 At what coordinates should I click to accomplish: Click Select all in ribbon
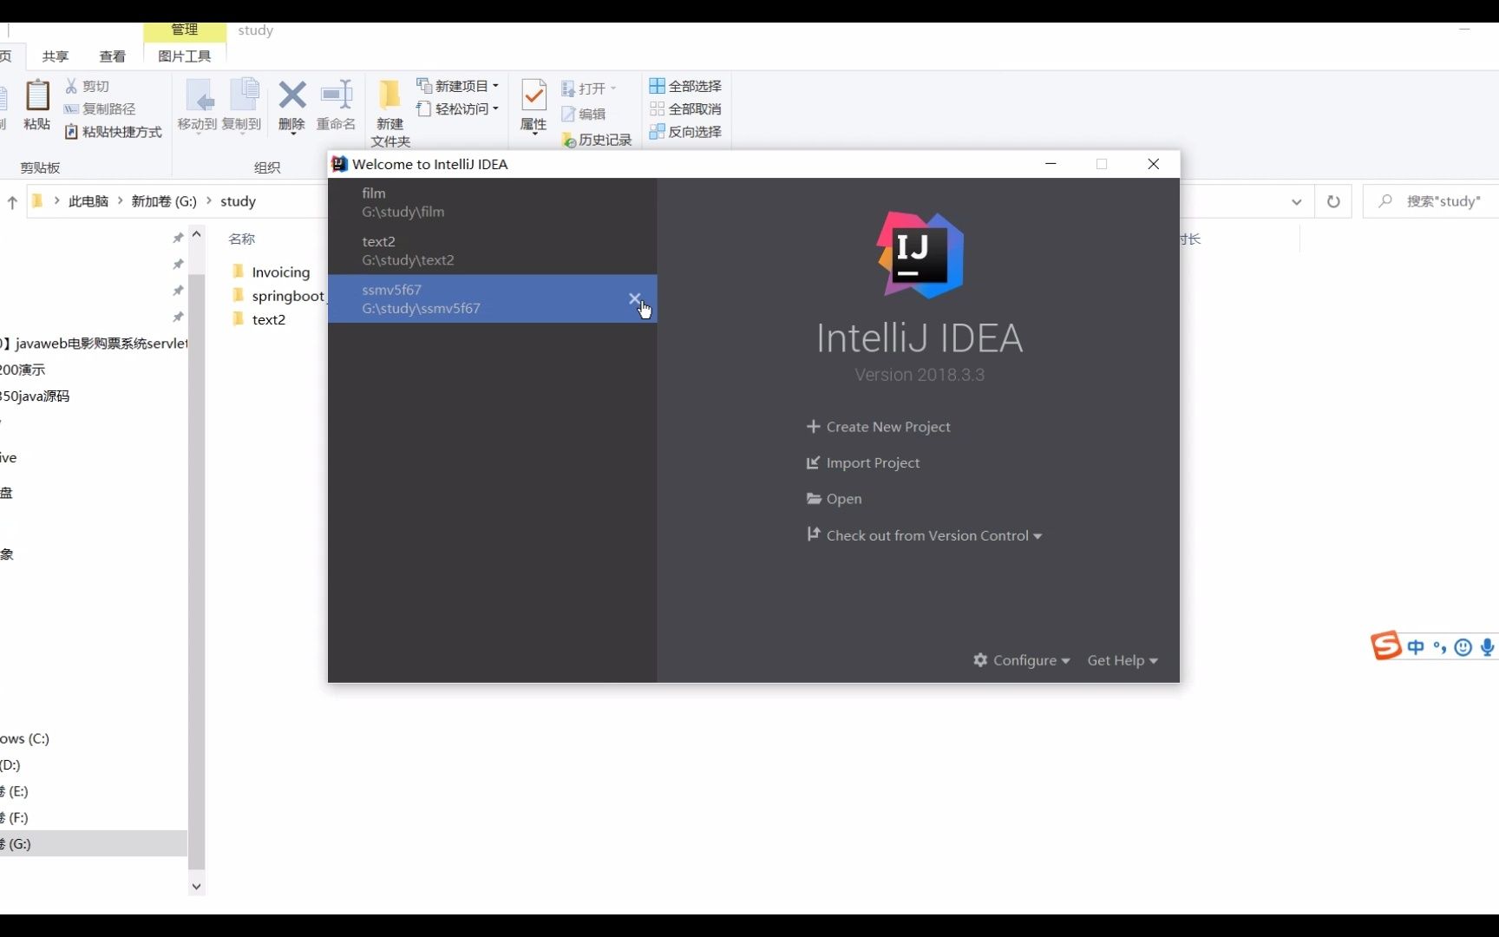coord(685,86)
